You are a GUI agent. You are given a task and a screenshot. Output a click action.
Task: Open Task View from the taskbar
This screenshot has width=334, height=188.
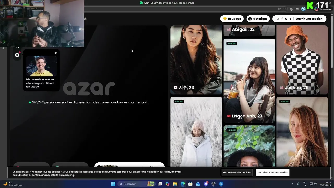(160, 184)
